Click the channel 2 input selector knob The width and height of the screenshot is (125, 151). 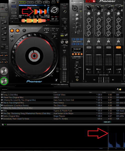pos(99,7)
